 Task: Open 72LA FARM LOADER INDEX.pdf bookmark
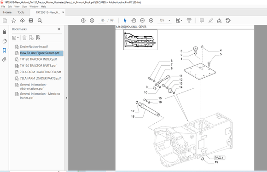point(41,72)
